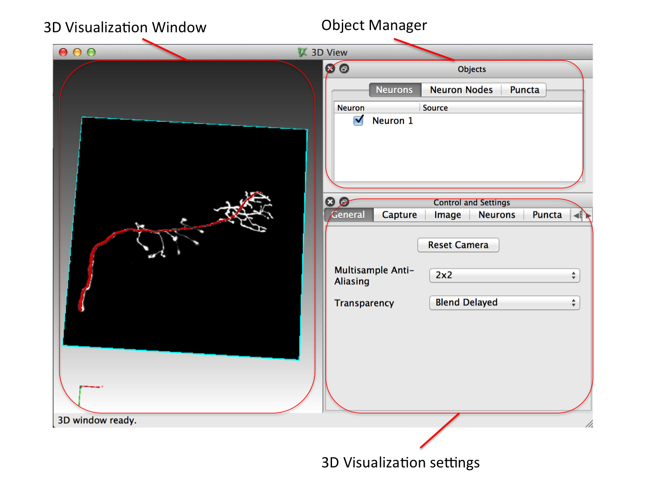
Task: Open the Image settings tab
Action: tap(448, 215)
